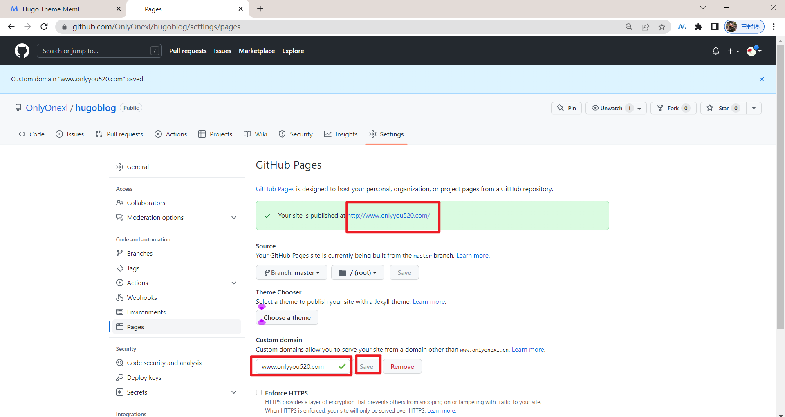Open the repository Issues tab

point(70,134)
